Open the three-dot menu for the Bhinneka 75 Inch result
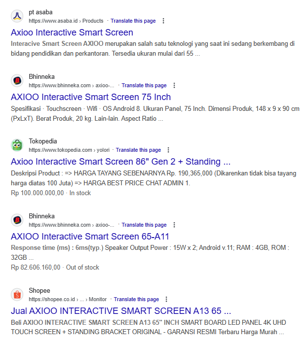The width and height of the screenshot is (308, 344). coord(174,85)
